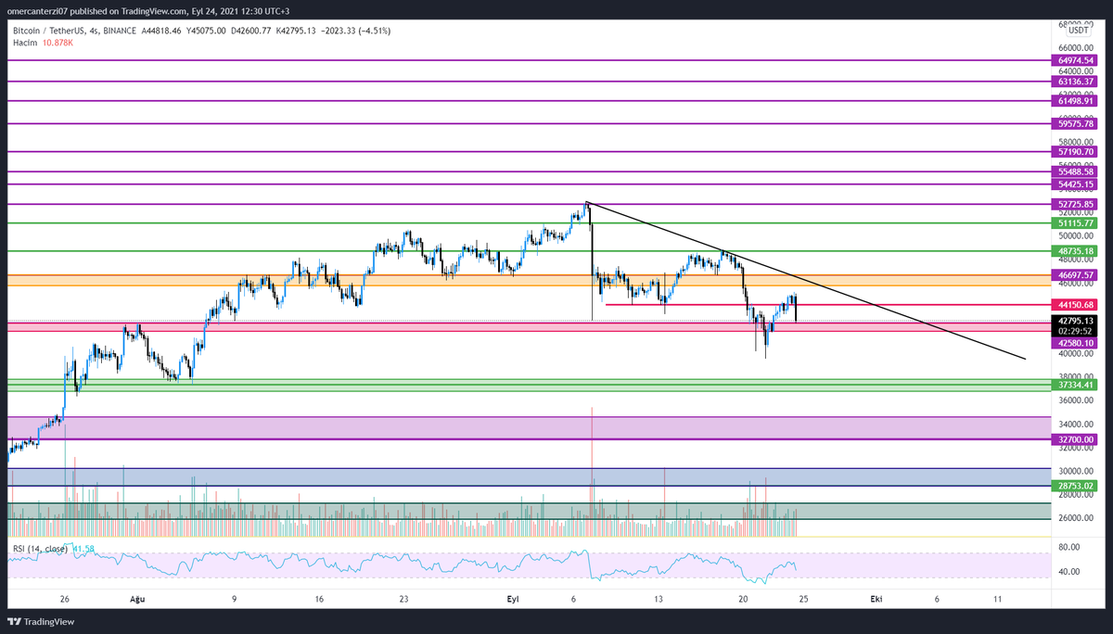Click the volume value 10.878K

pos(58,43)
